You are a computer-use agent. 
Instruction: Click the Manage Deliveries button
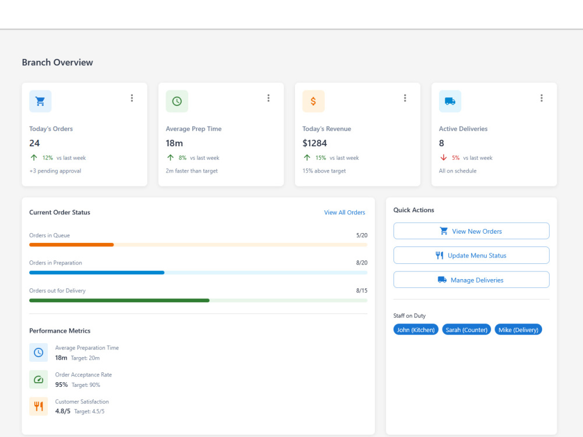(471, 280)
